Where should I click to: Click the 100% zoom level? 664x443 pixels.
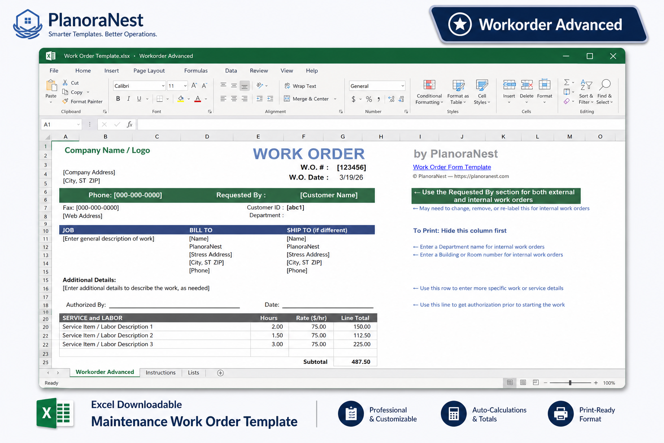[609, 383]
